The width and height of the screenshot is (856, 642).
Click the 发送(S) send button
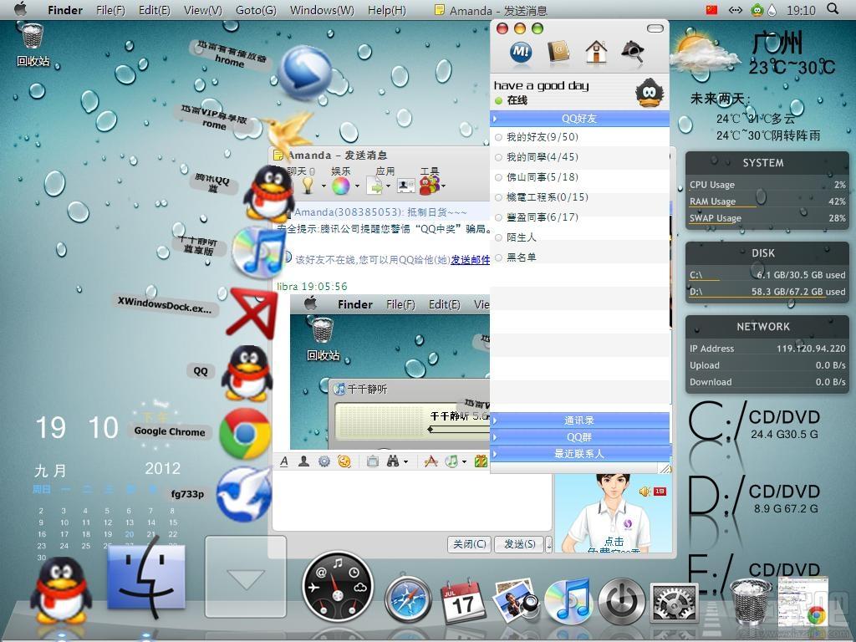[520, 544]
